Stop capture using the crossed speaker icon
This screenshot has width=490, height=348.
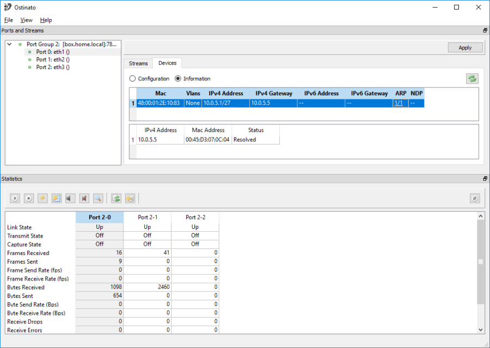[x=84, y=198]
